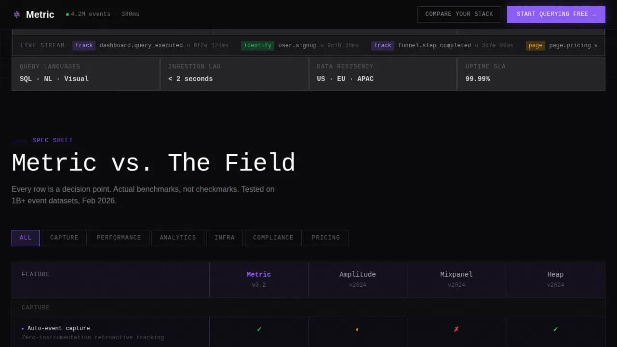Click the INFRA filter option

click(225, 238)
